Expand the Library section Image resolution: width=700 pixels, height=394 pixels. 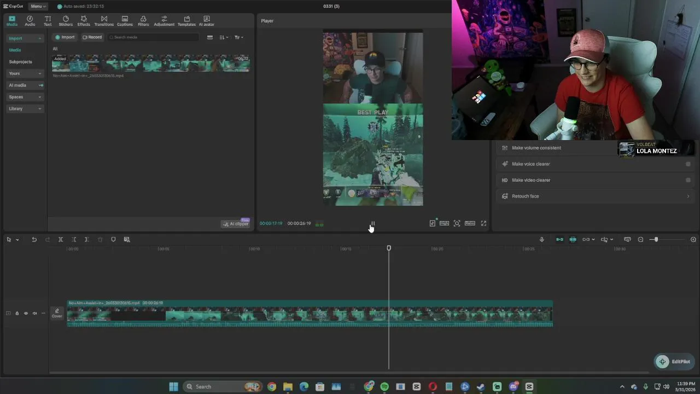(x=39, y=109)
